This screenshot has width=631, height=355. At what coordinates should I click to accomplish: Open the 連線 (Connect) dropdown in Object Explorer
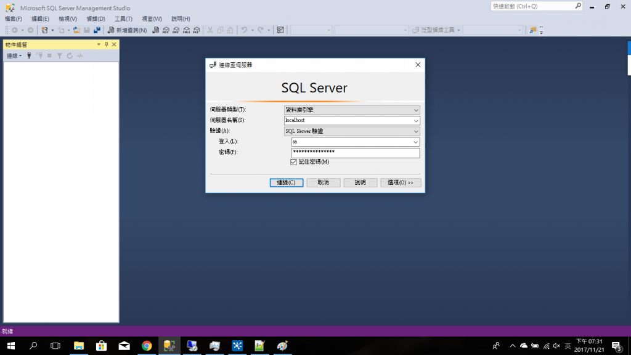coord(14,55)
